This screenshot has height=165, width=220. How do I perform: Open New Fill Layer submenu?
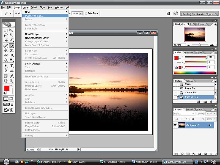pyautogui.click(x=45, y=34)
